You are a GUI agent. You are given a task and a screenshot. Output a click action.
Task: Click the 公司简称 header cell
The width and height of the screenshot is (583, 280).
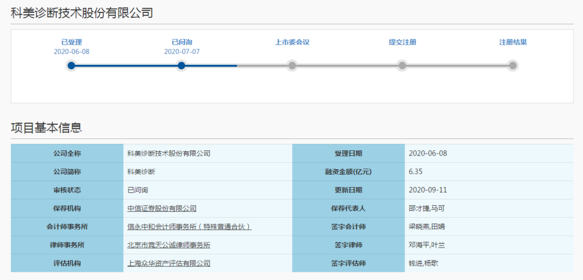click(67, 172)
